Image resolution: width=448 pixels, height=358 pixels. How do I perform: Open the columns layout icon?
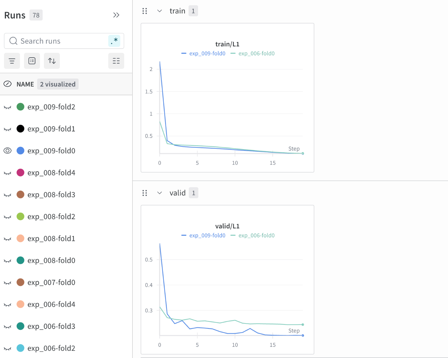[116, 61]
